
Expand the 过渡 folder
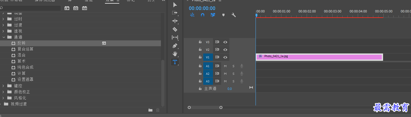[x=3, y=25]
